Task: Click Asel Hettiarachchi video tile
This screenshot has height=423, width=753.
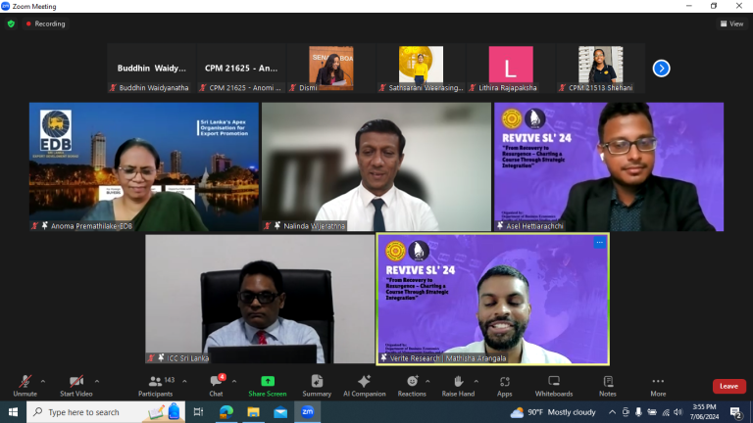Action: pyautogui.click(x=609, y=166)
